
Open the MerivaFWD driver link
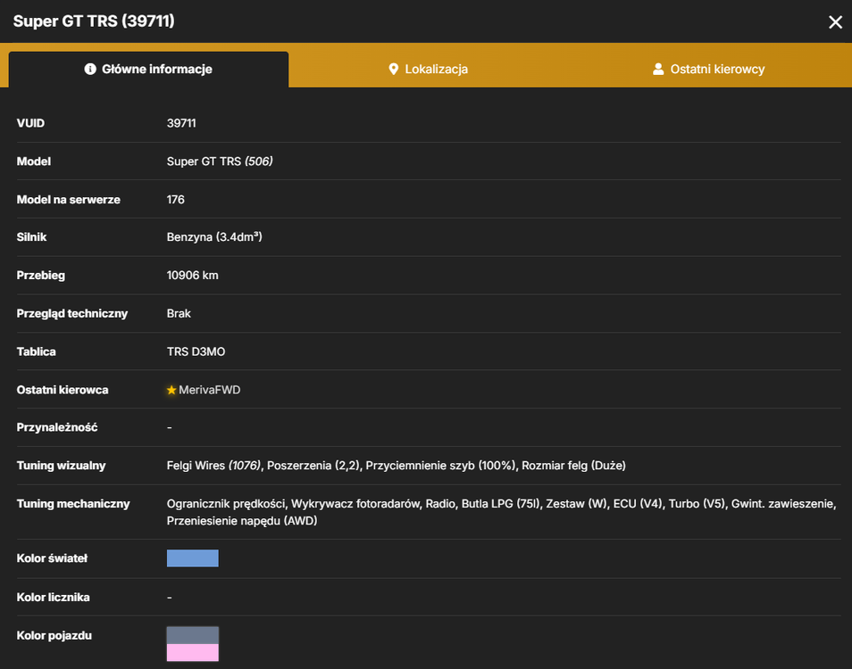tap(209, 390)
